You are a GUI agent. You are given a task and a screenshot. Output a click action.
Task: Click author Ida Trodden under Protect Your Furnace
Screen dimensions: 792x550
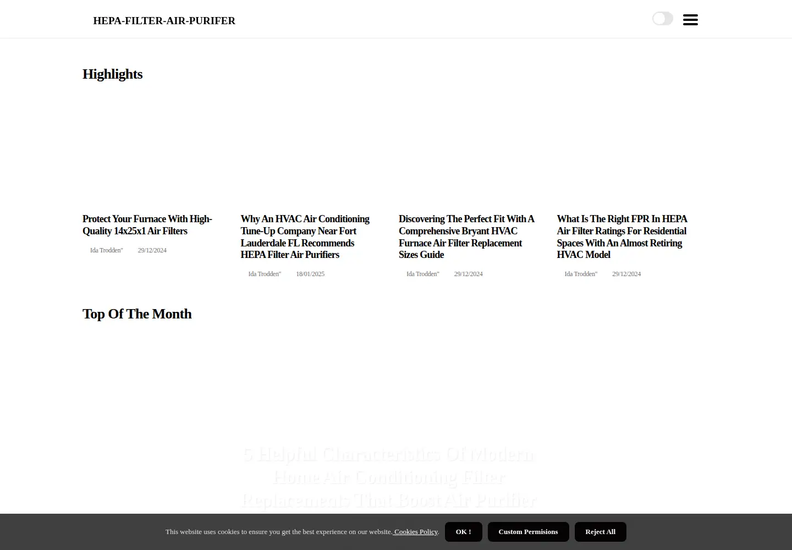(x=107, y=250)
